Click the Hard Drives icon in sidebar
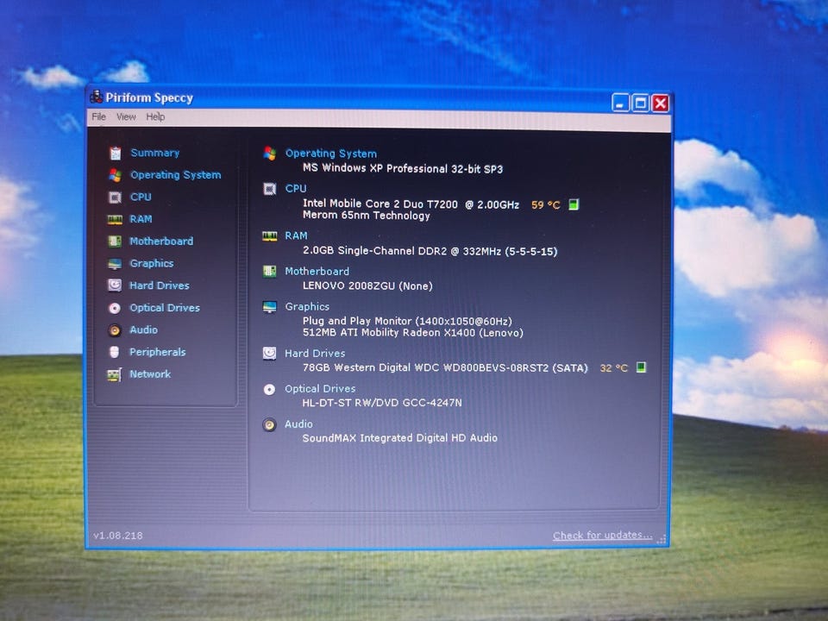 (115, 285)
